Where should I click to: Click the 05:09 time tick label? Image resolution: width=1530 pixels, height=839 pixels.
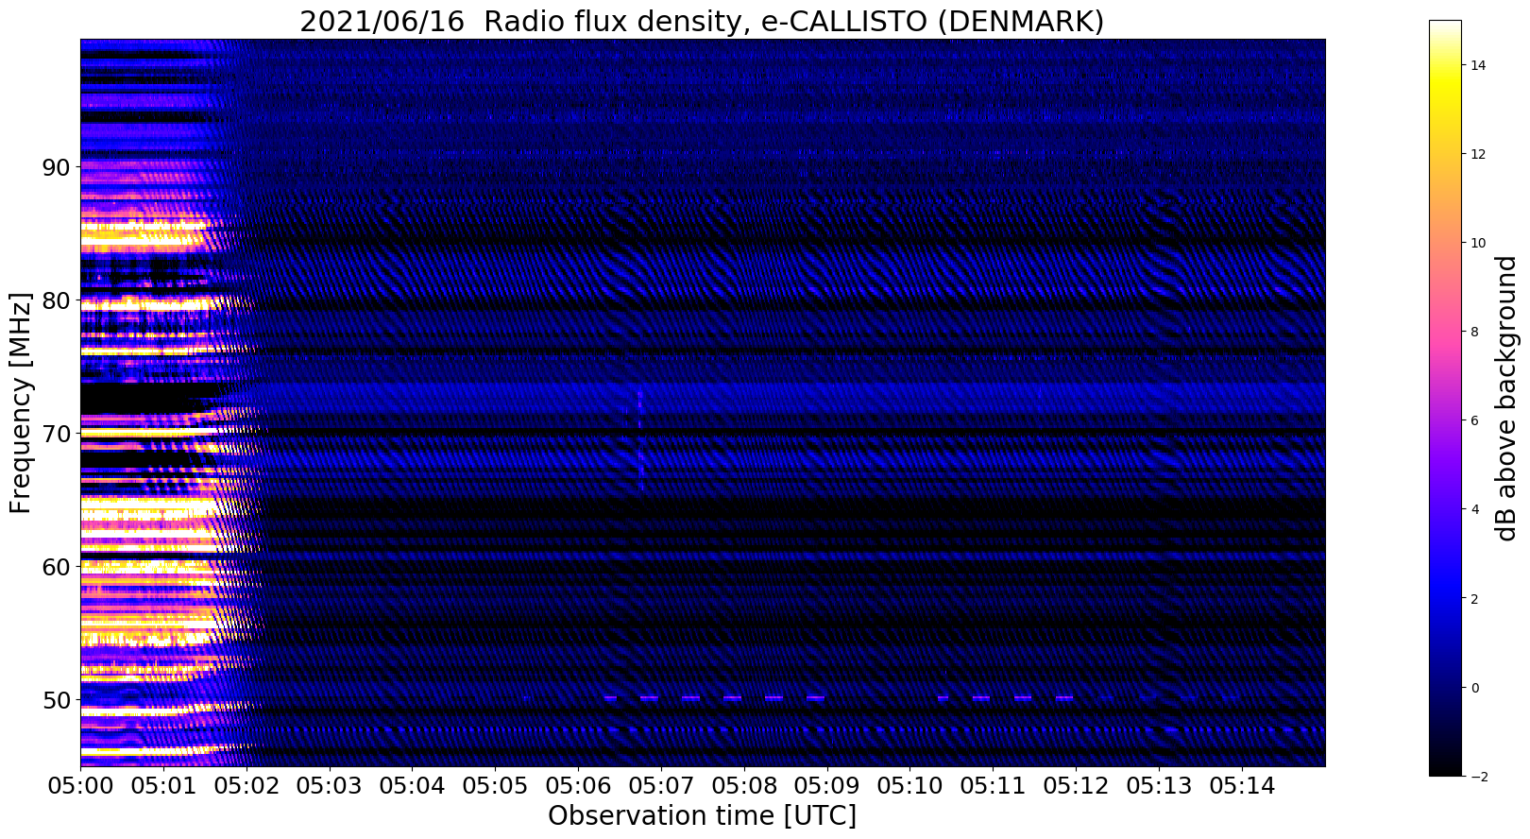[x=826, y=785]
